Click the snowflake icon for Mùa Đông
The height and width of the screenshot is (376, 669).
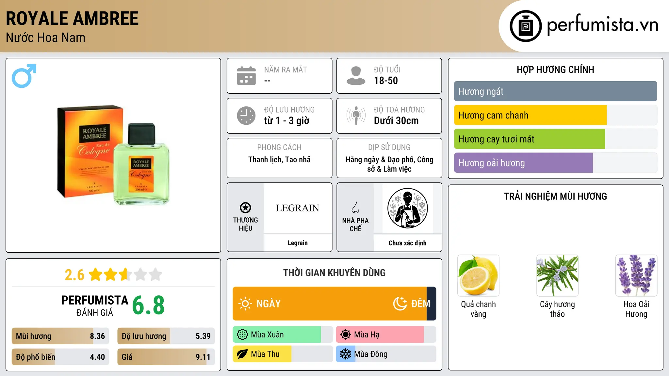point(346,354)
